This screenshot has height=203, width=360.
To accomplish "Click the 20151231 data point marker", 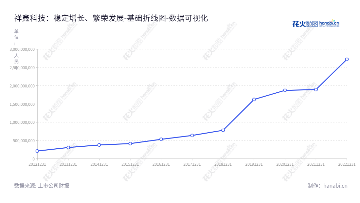I will (x=130, y=143).
